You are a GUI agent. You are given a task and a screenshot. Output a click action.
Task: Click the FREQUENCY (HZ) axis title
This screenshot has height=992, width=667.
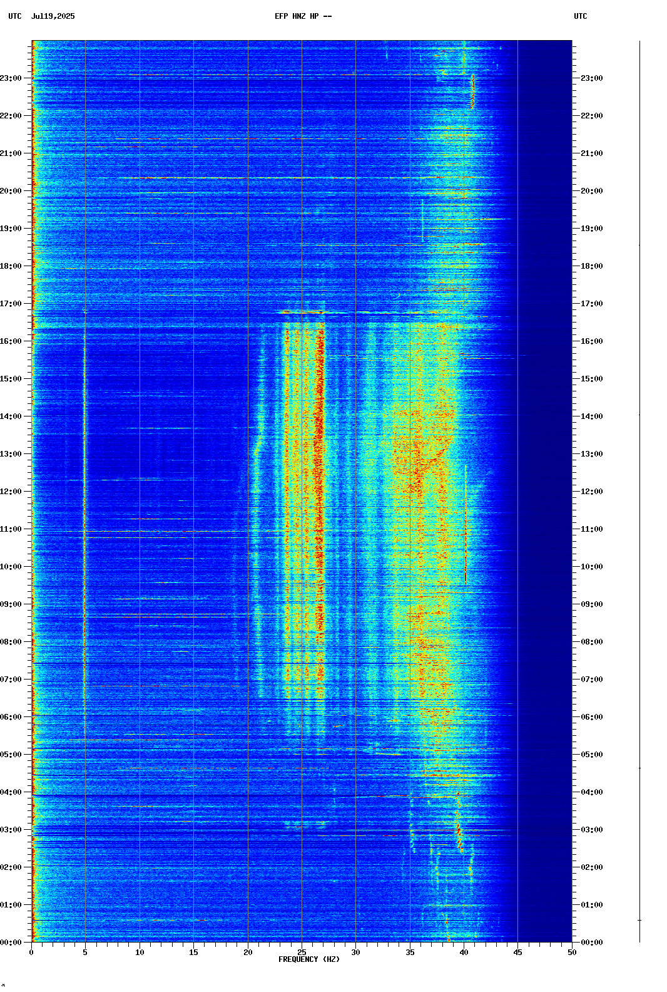click(309, 959)
